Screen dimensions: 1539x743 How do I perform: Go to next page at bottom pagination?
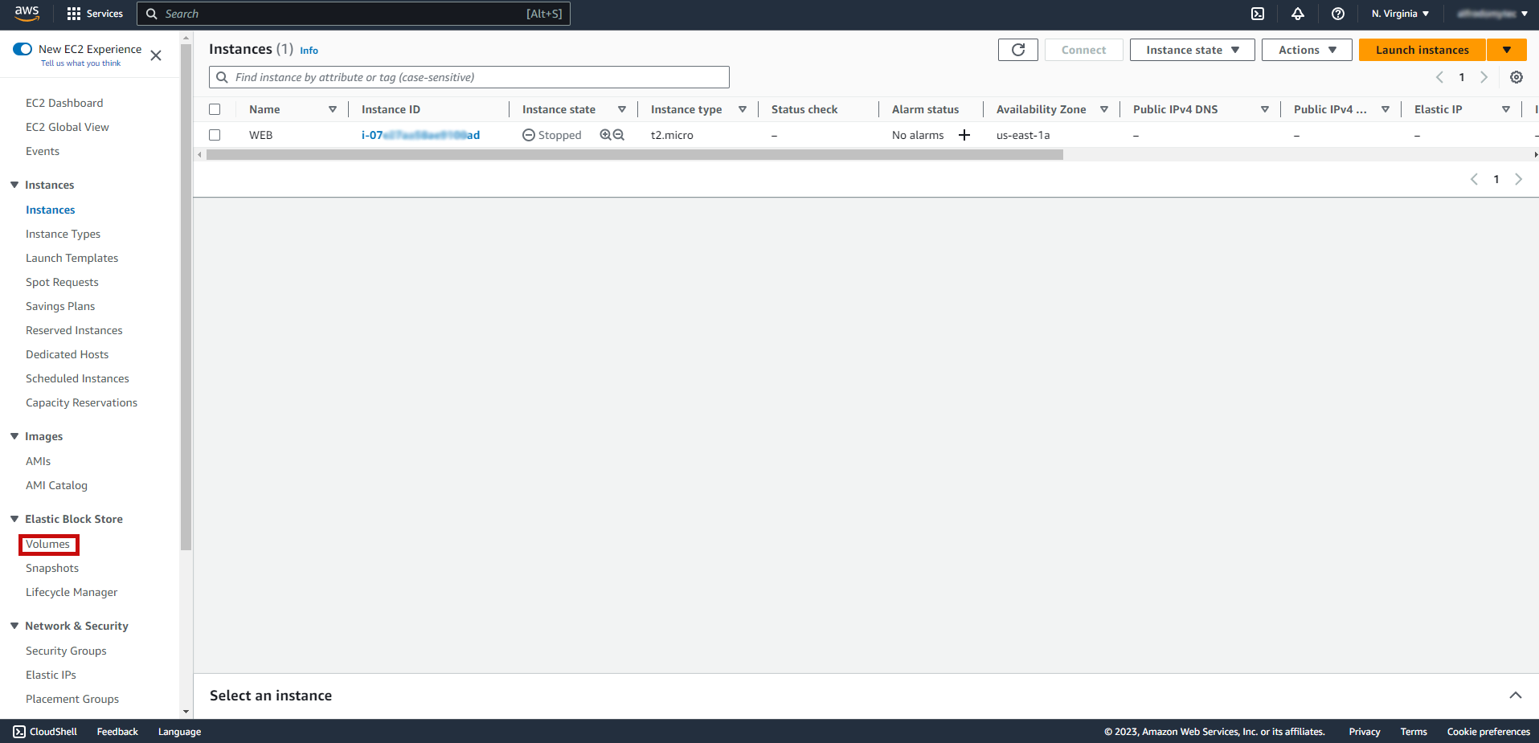click(x=1518, y=179)
